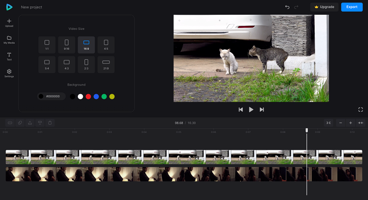The width and height of the screenshot is (368, 200).
Task: Choose the 4:3 video size
Action: pyautogui.click(x=67, y=64)
